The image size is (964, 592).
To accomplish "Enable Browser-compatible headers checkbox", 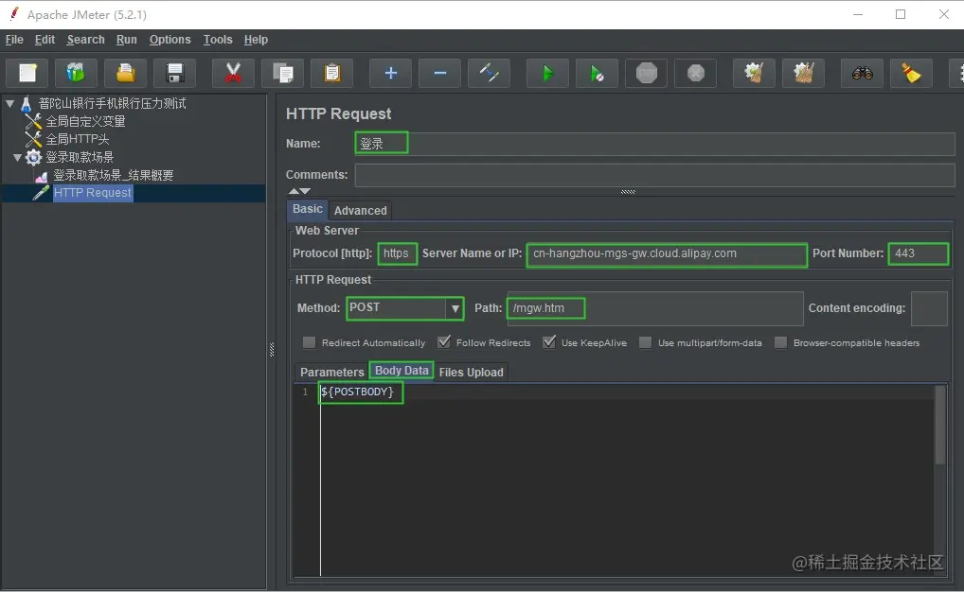I will pyautogui.click(x=780, y=342).
